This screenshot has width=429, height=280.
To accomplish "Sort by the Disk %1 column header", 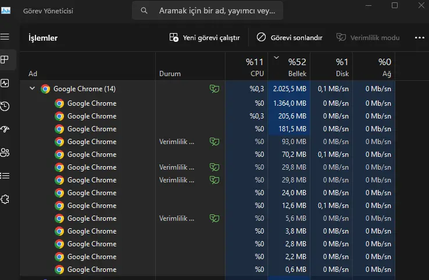I will 331,66.
